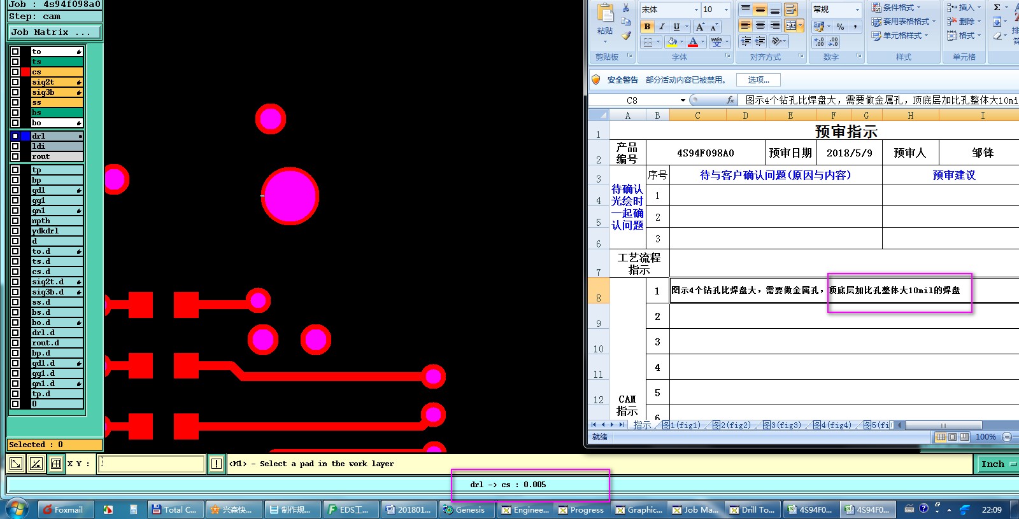Toggle the checkbox for layer 'cs'
Viewport: 1019px width, 519px height.
point(15,72)
